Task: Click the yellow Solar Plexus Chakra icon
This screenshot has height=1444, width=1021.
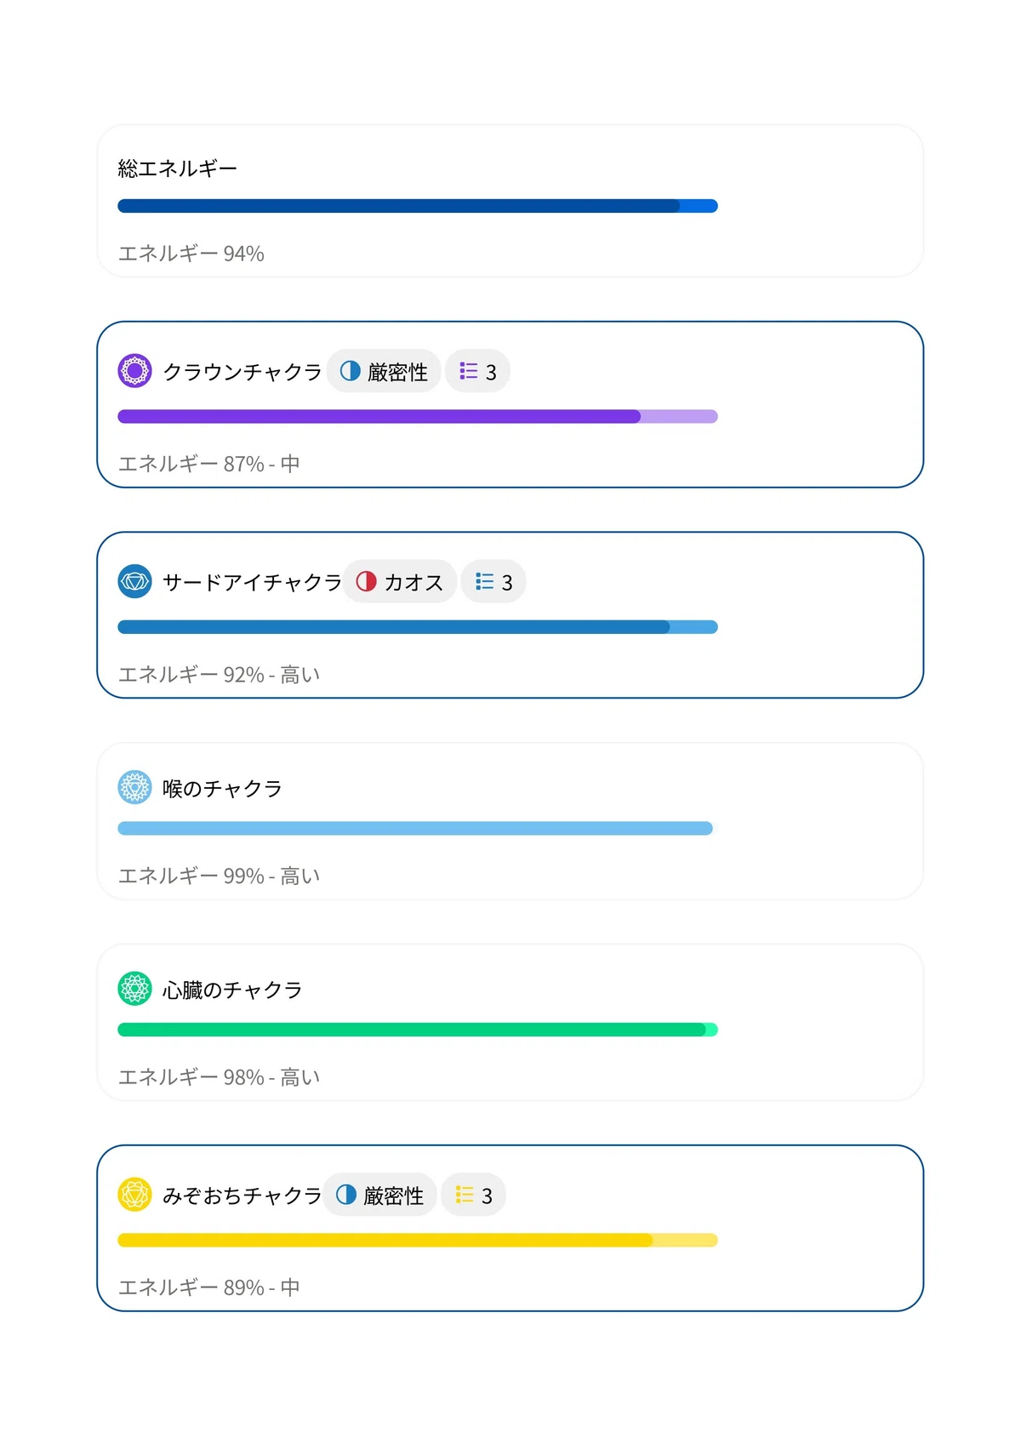Action: coord(134,1195)
